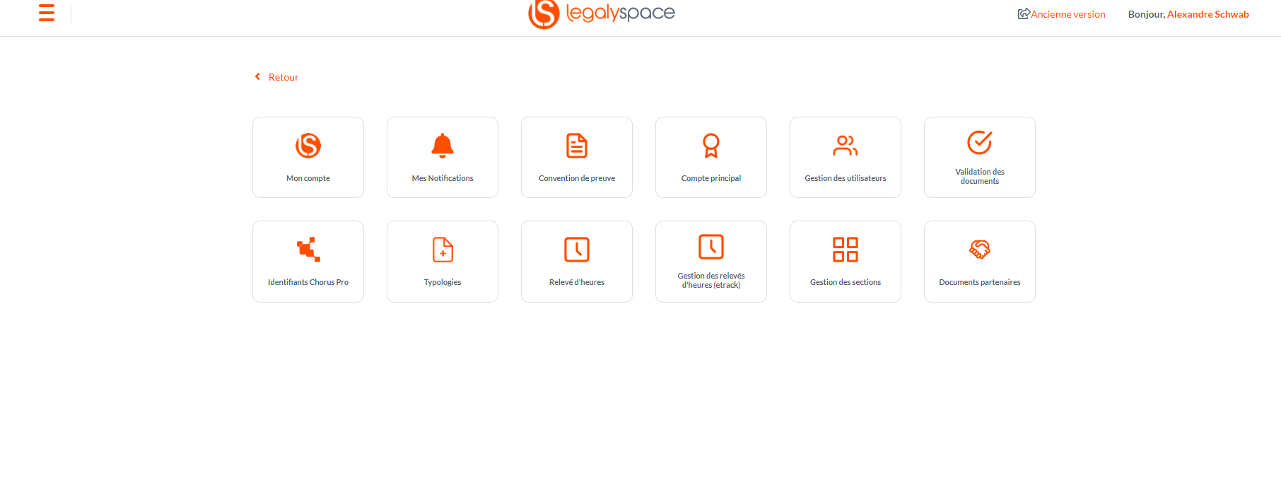The width and height of the screenshot is (1281, 490).
Task: Select the Compte principal label
Action: coord(711,178)
